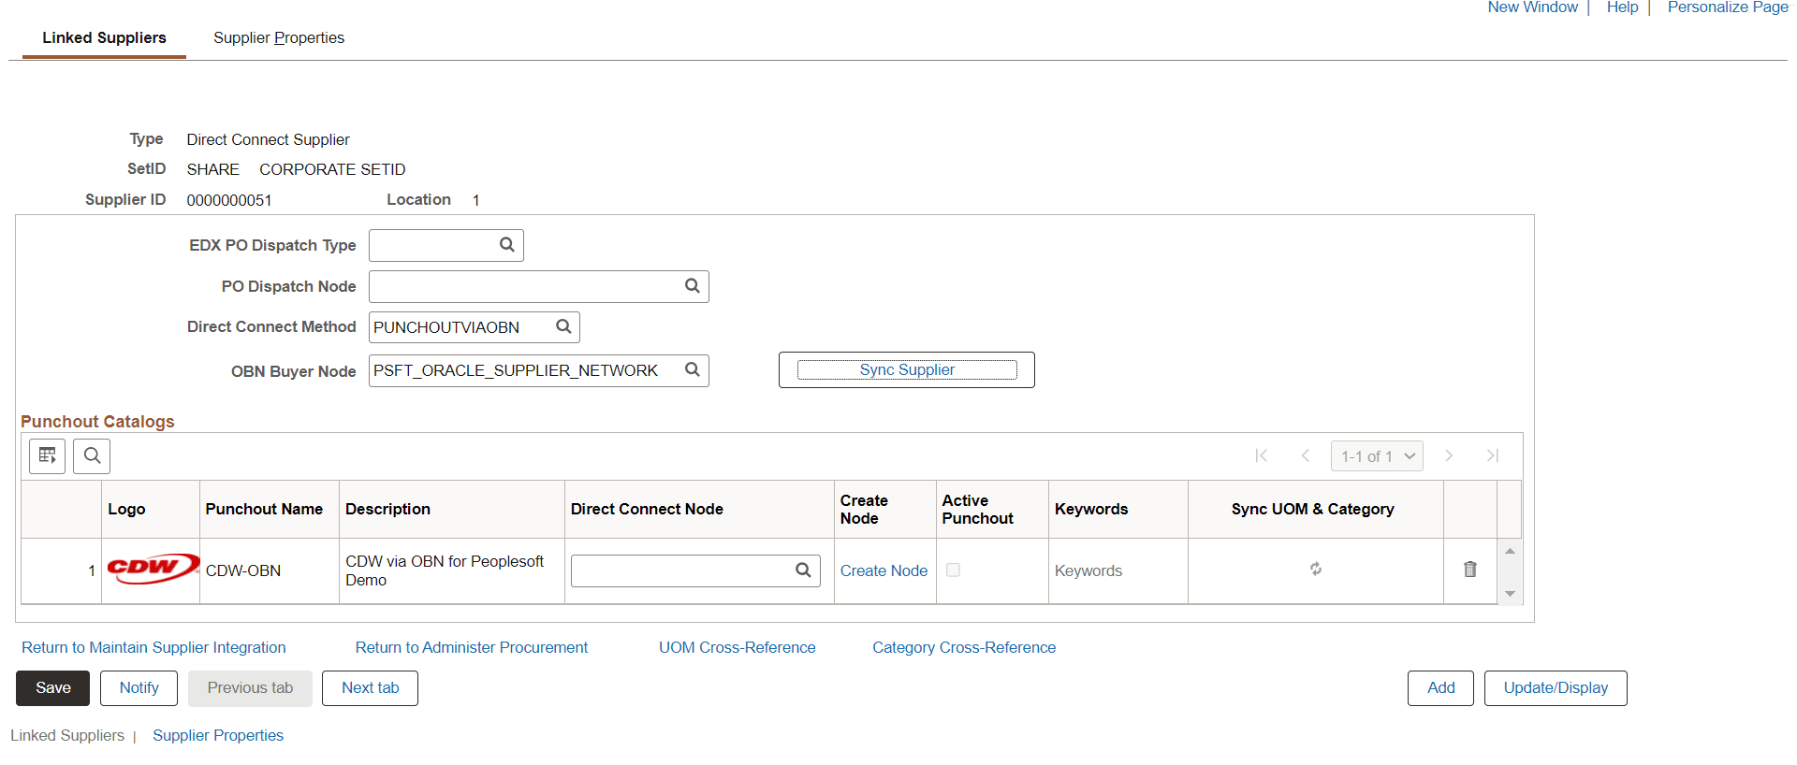Click the Previous tab button
The width and height of the screenshot is (1797, 765).
[x=250, y=688]
